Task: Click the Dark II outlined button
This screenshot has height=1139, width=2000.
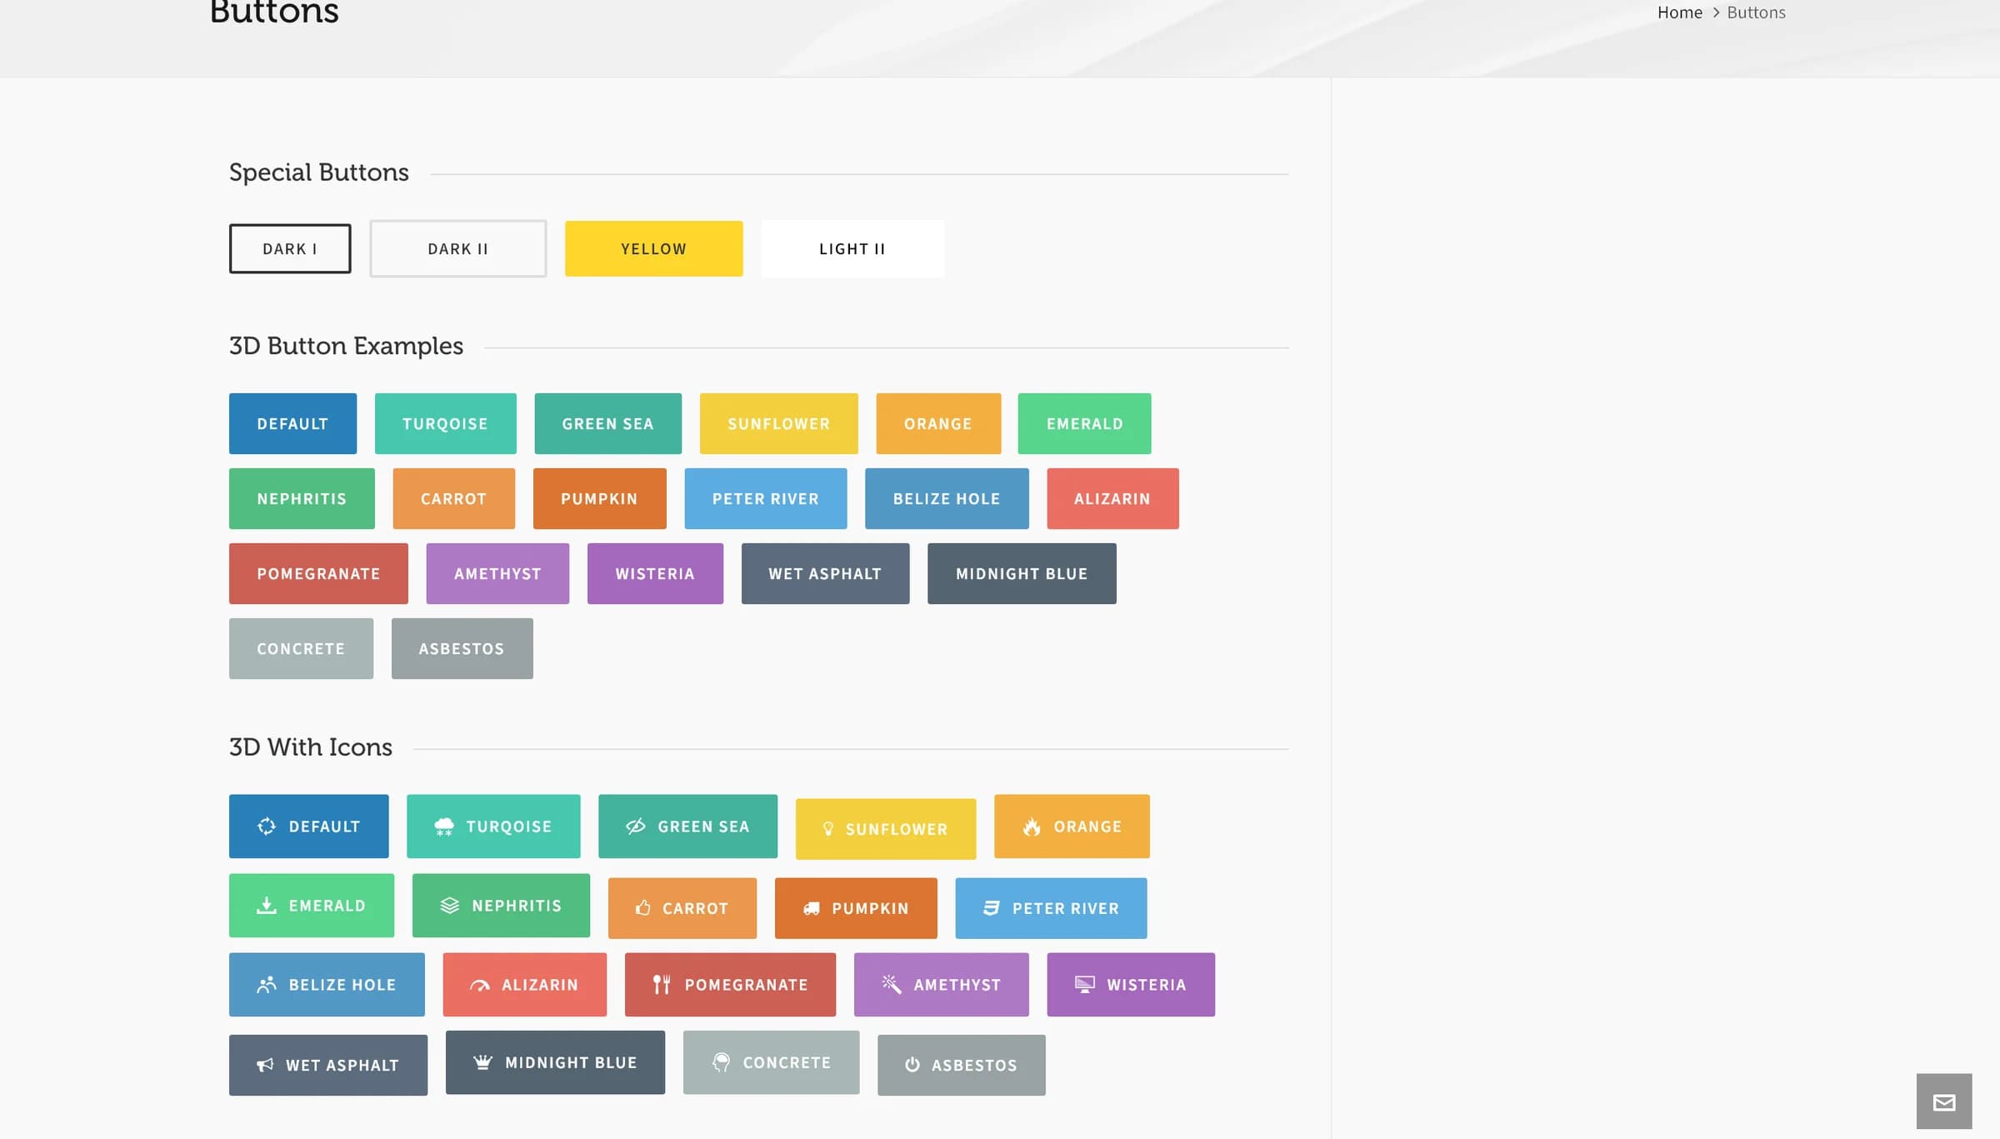Action: pos(457,248)
